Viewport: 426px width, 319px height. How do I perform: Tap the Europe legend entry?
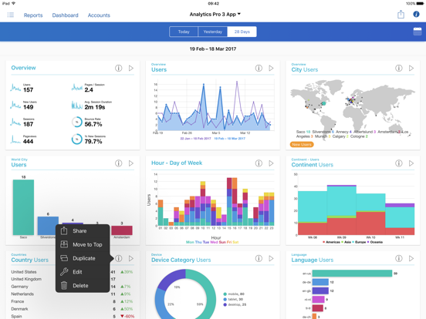click(359, 242)
